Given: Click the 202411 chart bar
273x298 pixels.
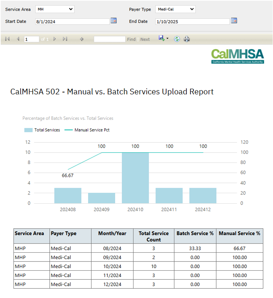Looking at the screenshot, I should [169, 196].
